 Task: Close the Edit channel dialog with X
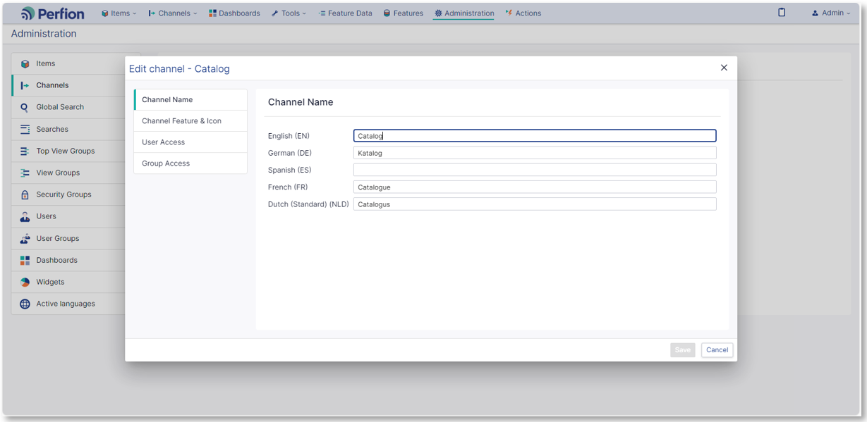[x=724, y=68]
